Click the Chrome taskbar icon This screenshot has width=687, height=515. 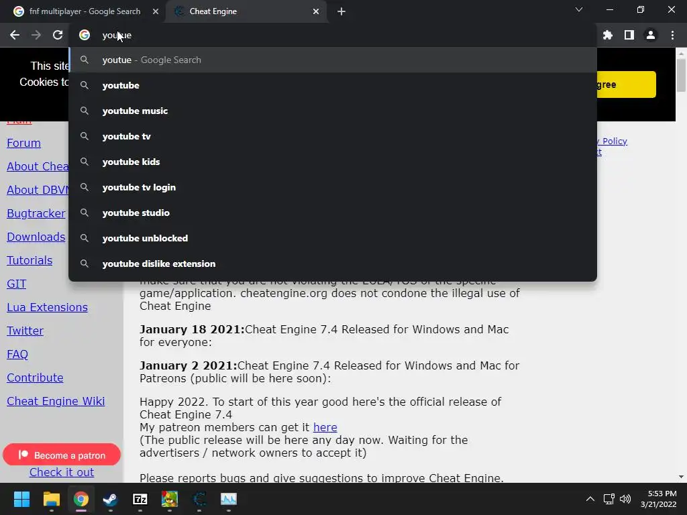coord(81,499)
